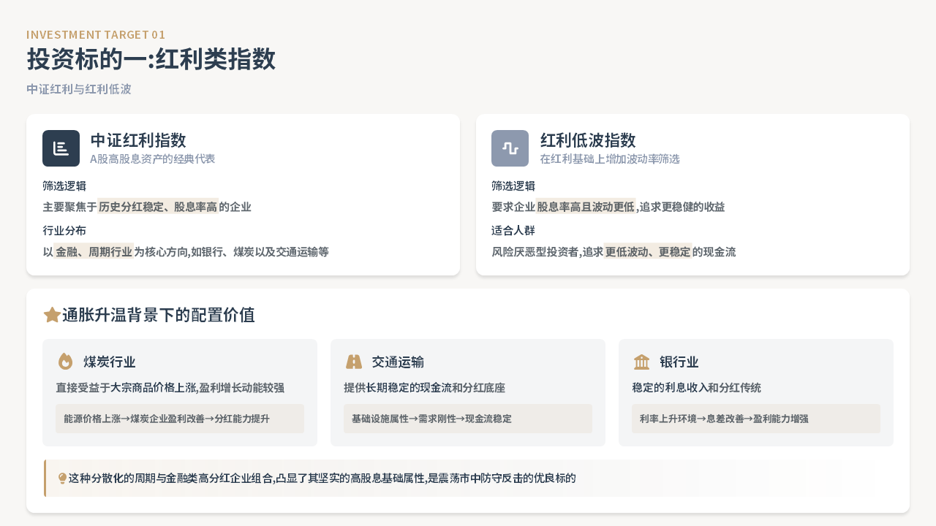This screenshot has height=526, width=936.
Task: Click the 基础设施属性→需求刚性 flow box
Action: [x=468, y=419]
